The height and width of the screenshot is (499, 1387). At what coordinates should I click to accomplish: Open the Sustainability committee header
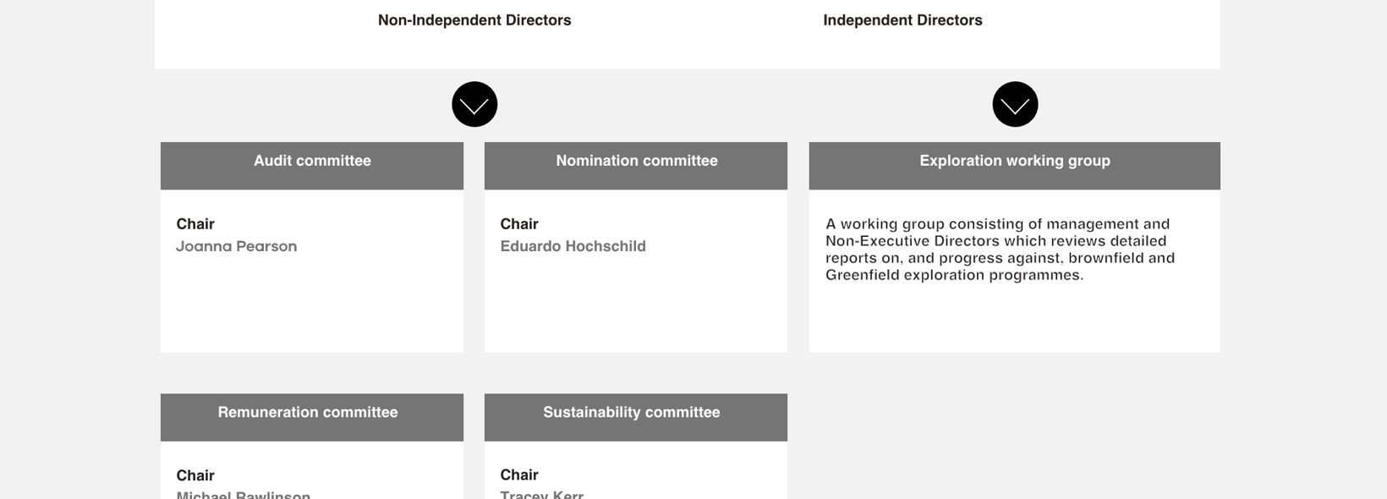point(632,413)
